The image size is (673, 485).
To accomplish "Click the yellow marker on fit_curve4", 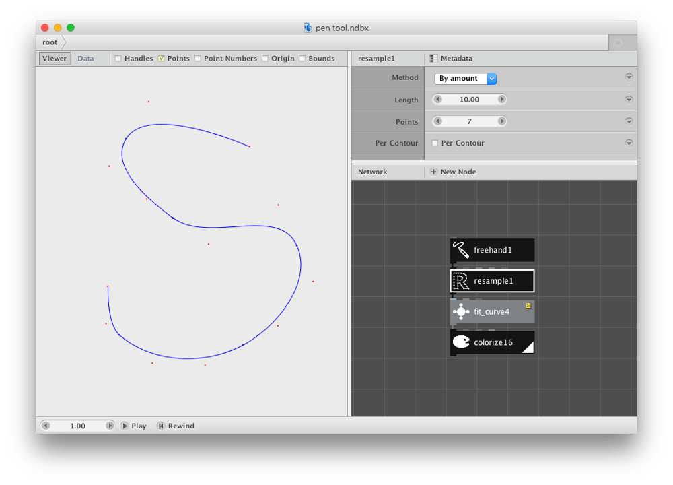I will (x=528, y=305).
